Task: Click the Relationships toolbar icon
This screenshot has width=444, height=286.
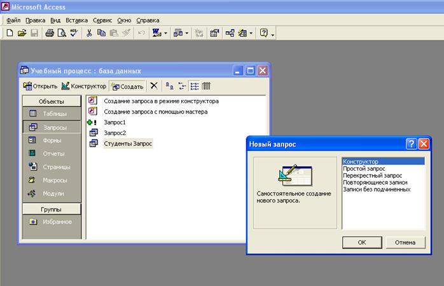Action: pyautogui.click(x=230, y=33)
